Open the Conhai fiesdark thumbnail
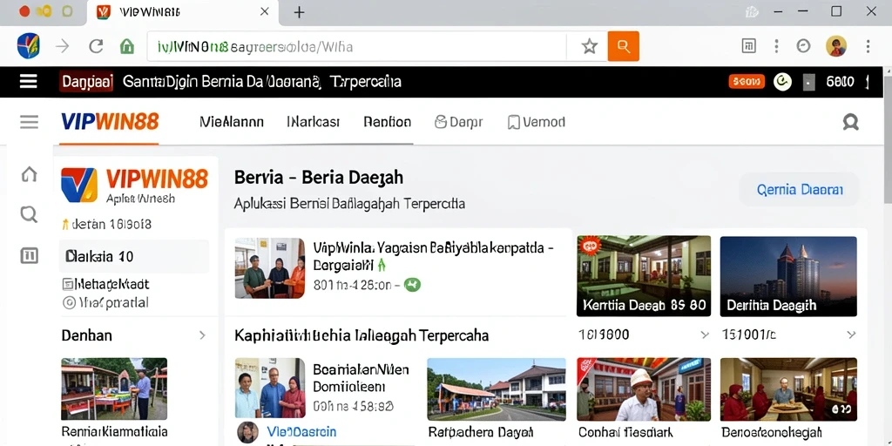 [644, 389]
